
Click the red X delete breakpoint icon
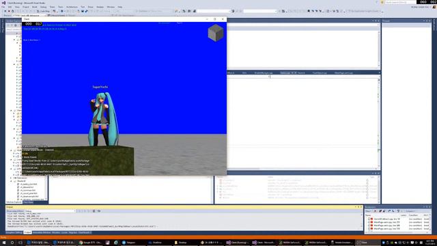[375, 211]
